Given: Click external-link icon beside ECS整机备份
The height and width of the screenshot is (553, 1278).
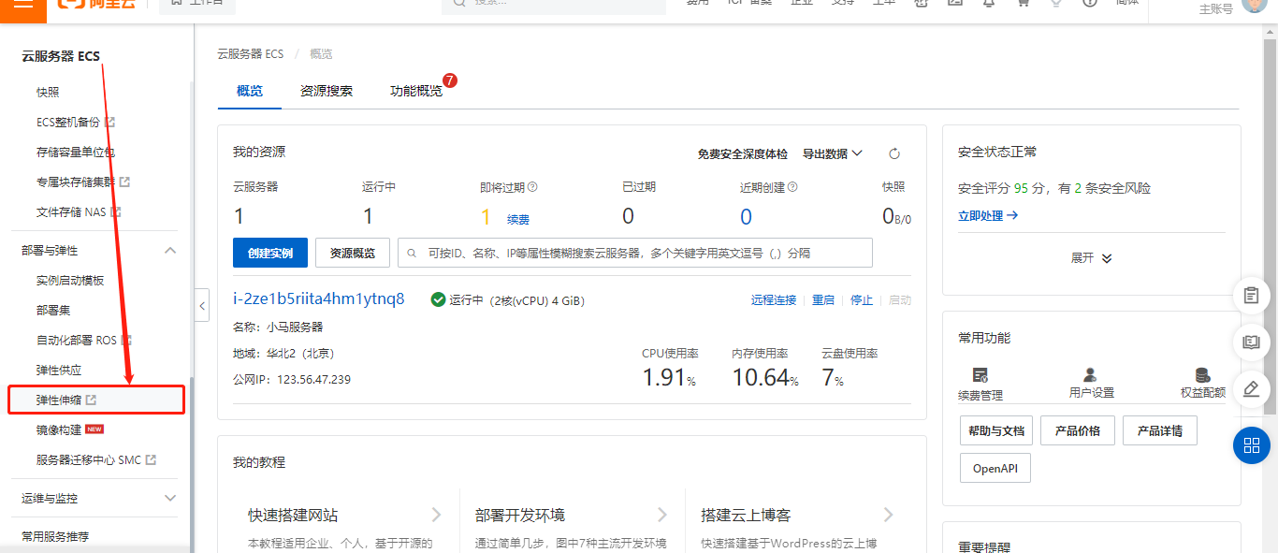Looking at the screenshot, I should tap(109, 123).
